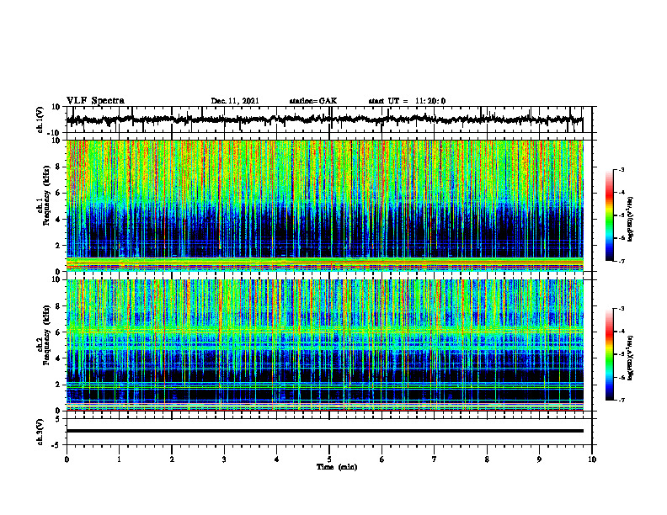Screen dimensions: 667x515
Task: Click the time axis tick label '2'
Action: [172, 459]
